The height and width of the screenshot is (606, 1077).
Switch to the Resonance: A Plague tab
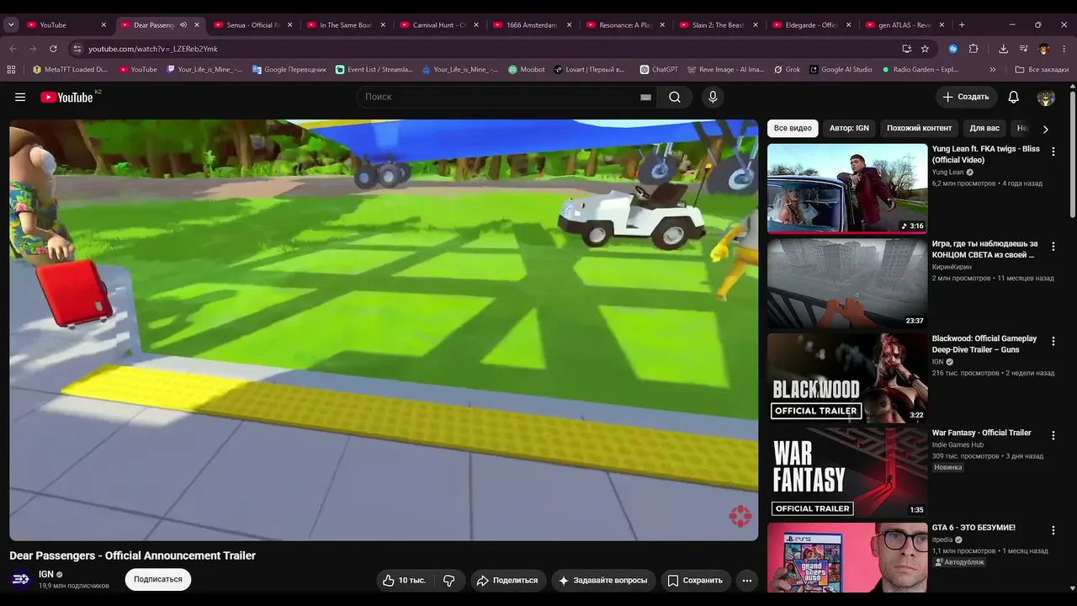pyautogui.click(x=626, y=25)
